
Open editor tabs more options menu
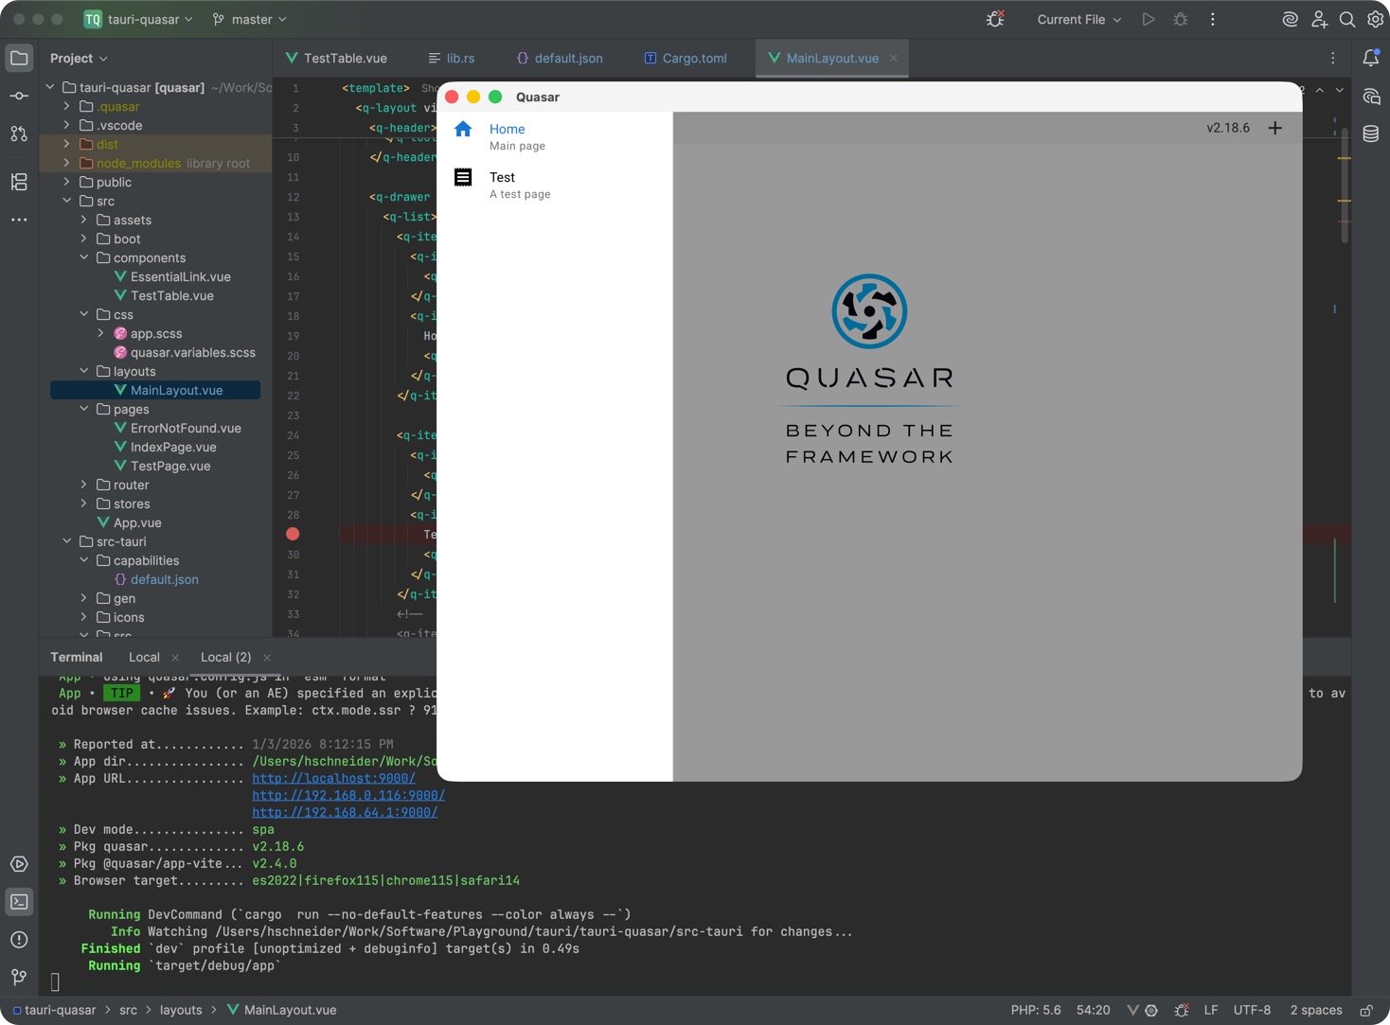pyautogui.click(x=1333, y=58)
